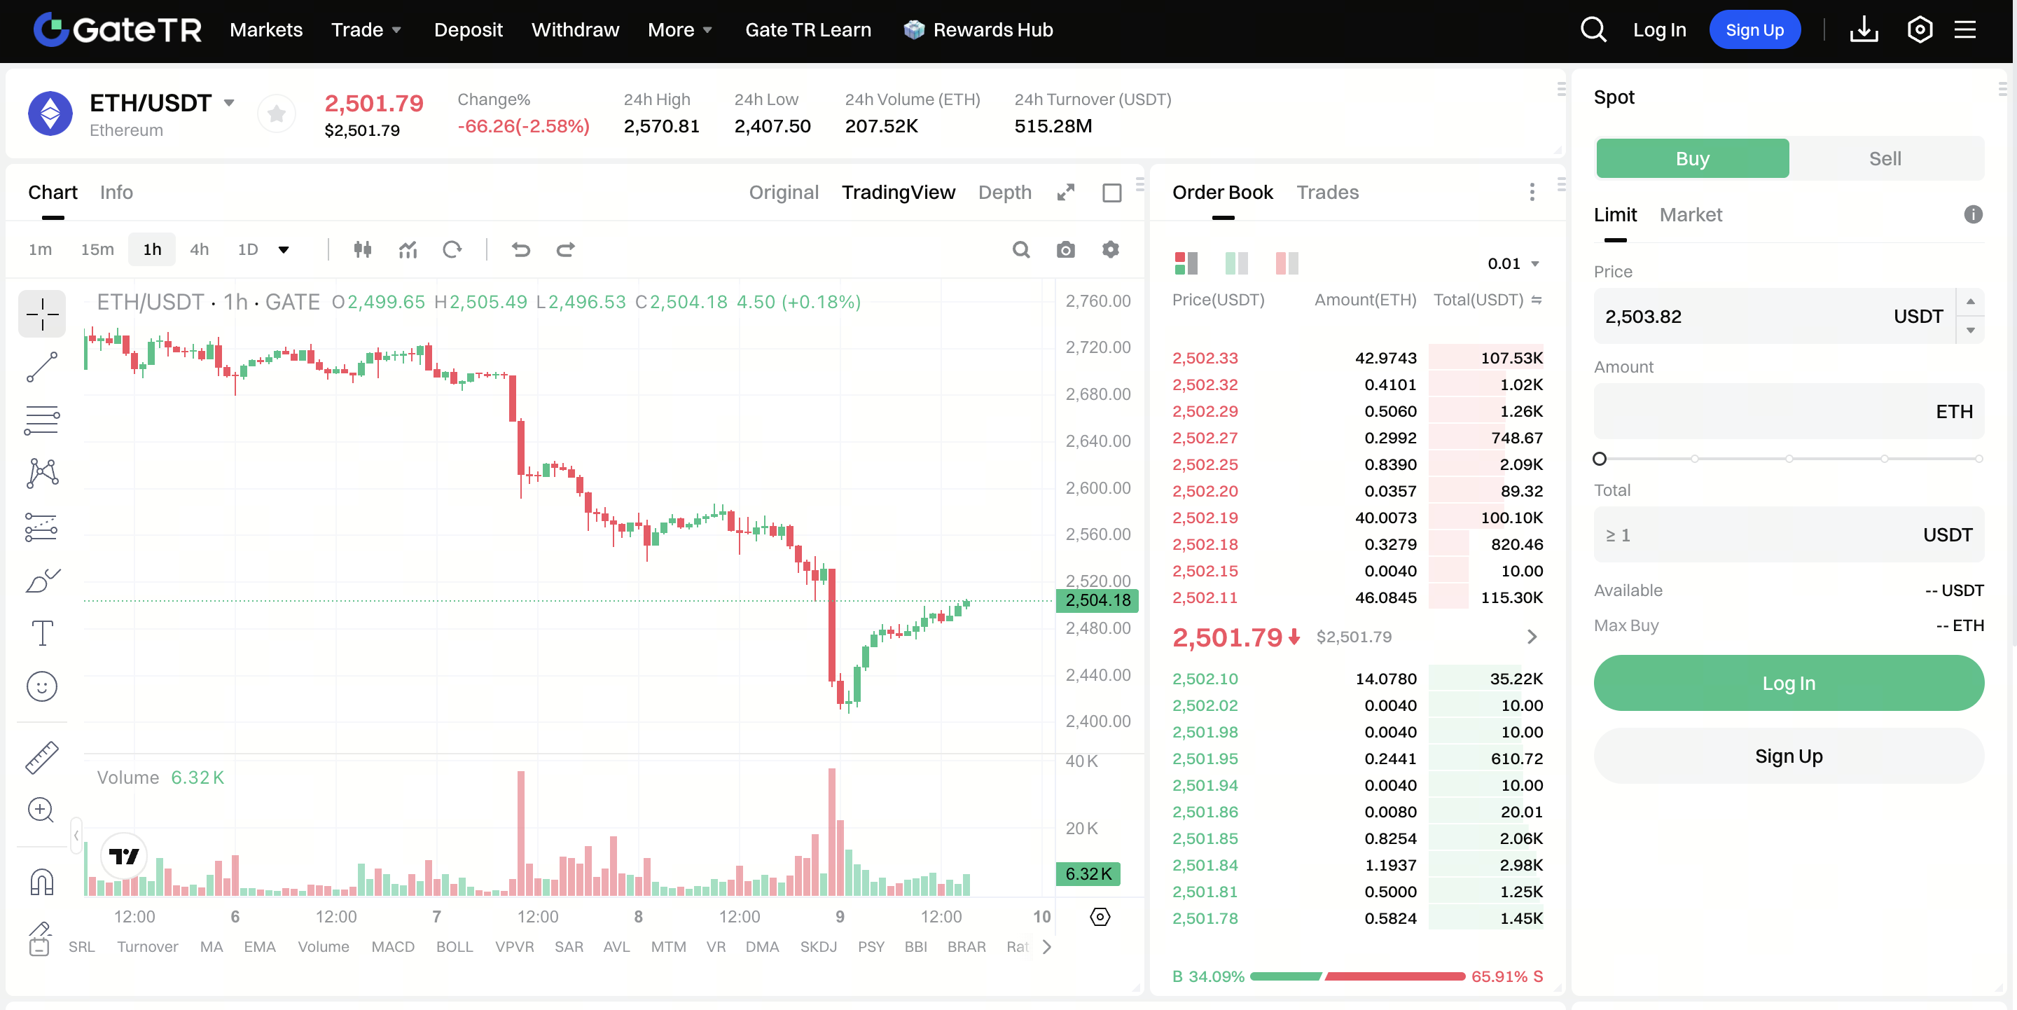Image resolution: width=2017 pixels, height=1010 pixels.
Task: Open the 0.01 price precision dropdown
Action: pyautogui.click(x=1513, y=264)
